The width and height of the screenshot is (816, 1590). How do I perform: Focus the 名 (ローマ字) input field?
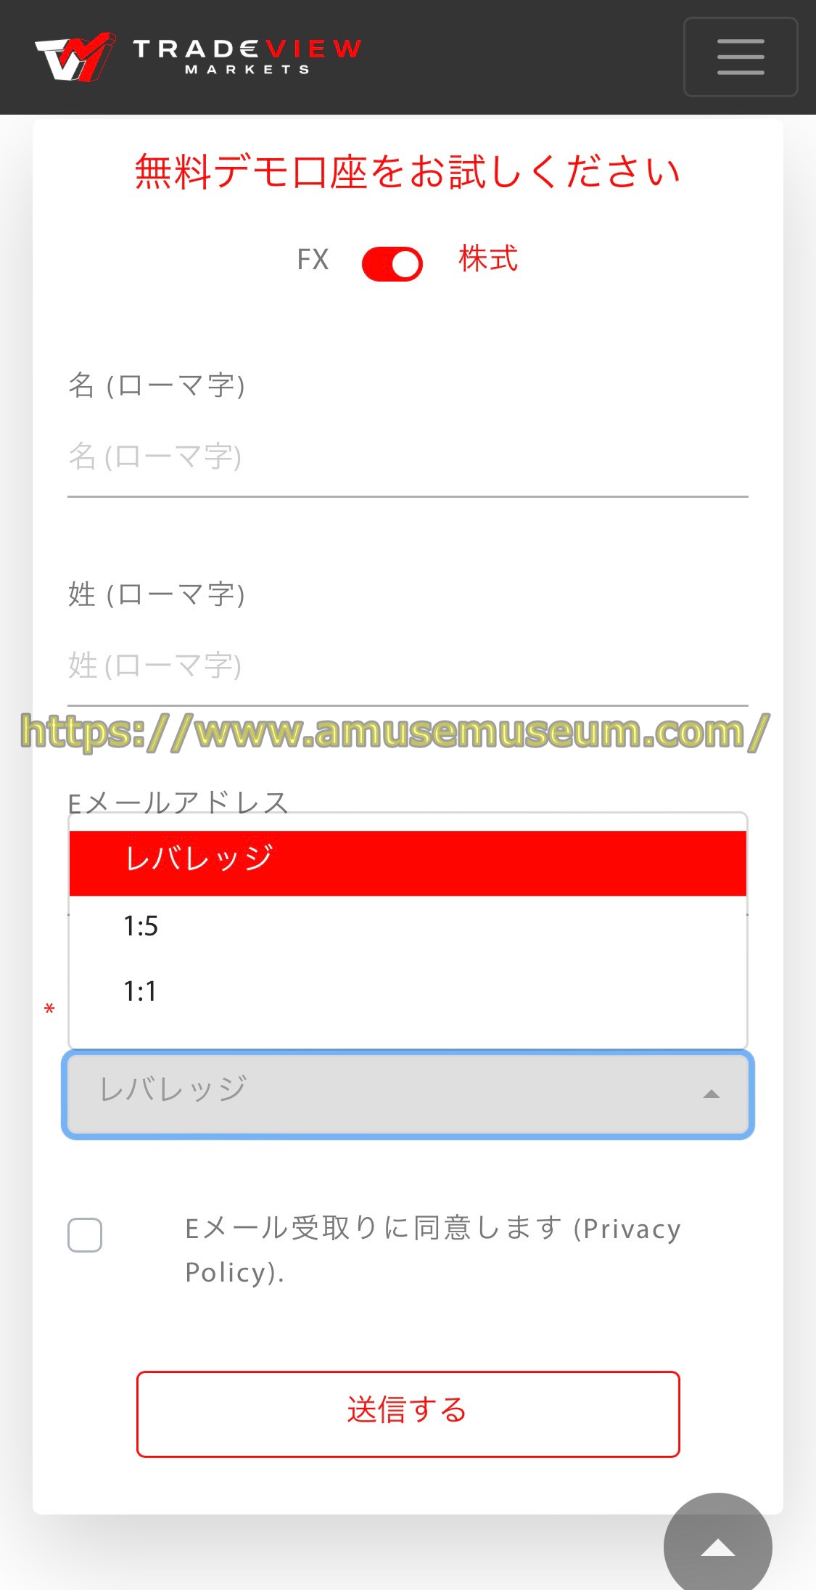[x=408, y=457]
